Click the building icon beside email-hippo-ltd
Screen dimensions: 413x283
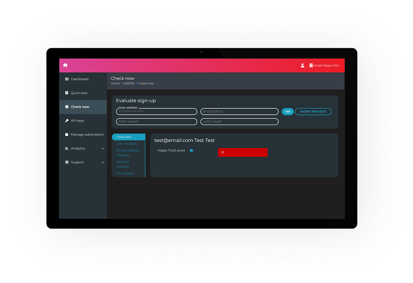pos(311,65)
